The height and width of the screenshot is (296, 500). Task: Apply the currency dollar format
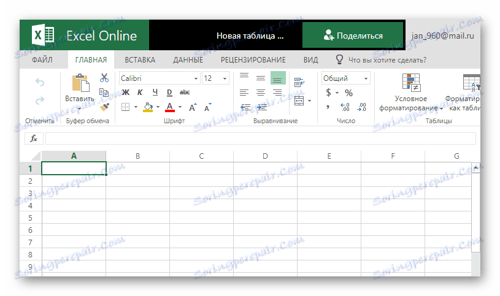pos(328,93)
